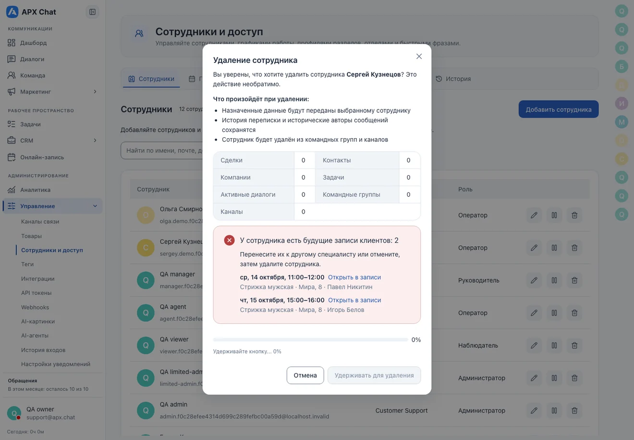634x440 pixels.
Task: Pause the QA viewer employee row
Action: (x=554, y=345)
